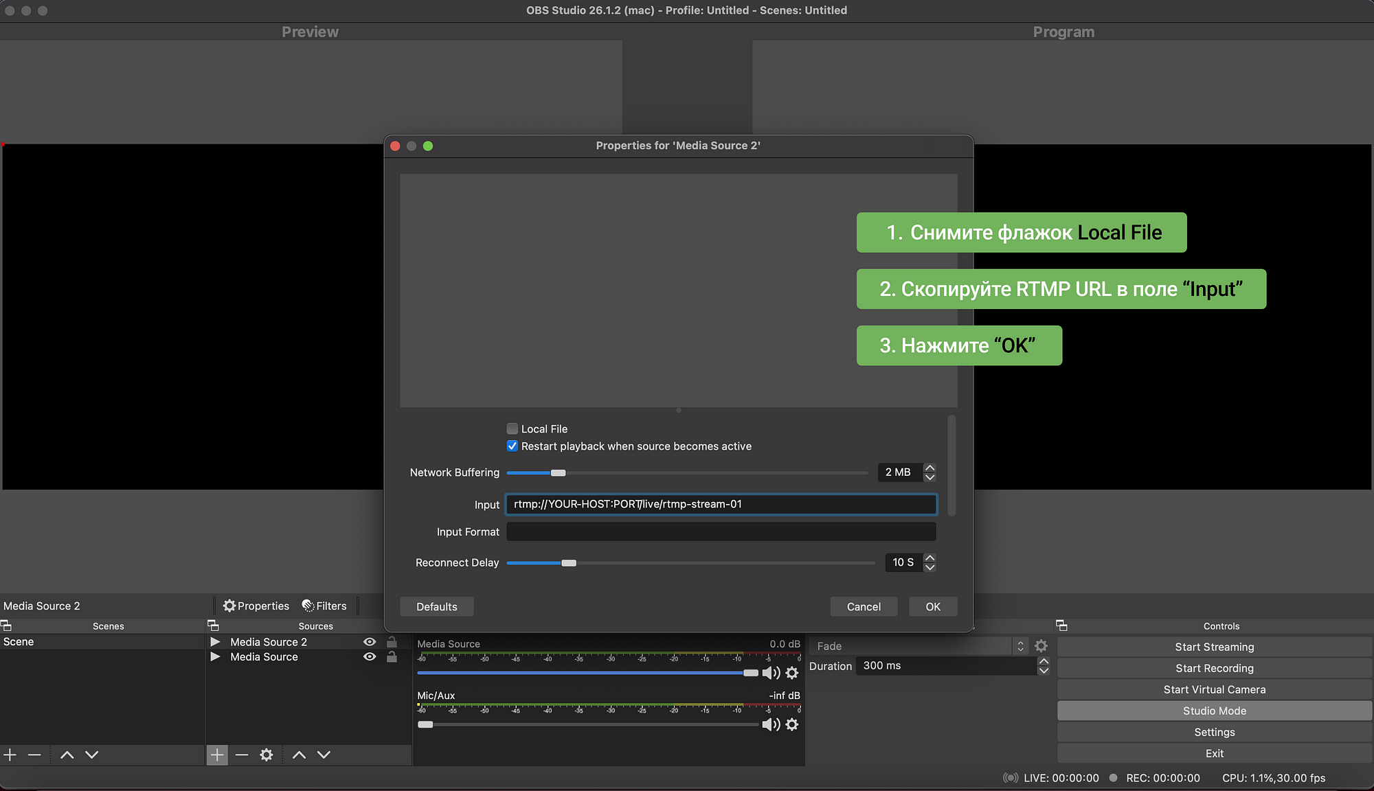Click the Input RTMP URL field

(x=721, y=504)
